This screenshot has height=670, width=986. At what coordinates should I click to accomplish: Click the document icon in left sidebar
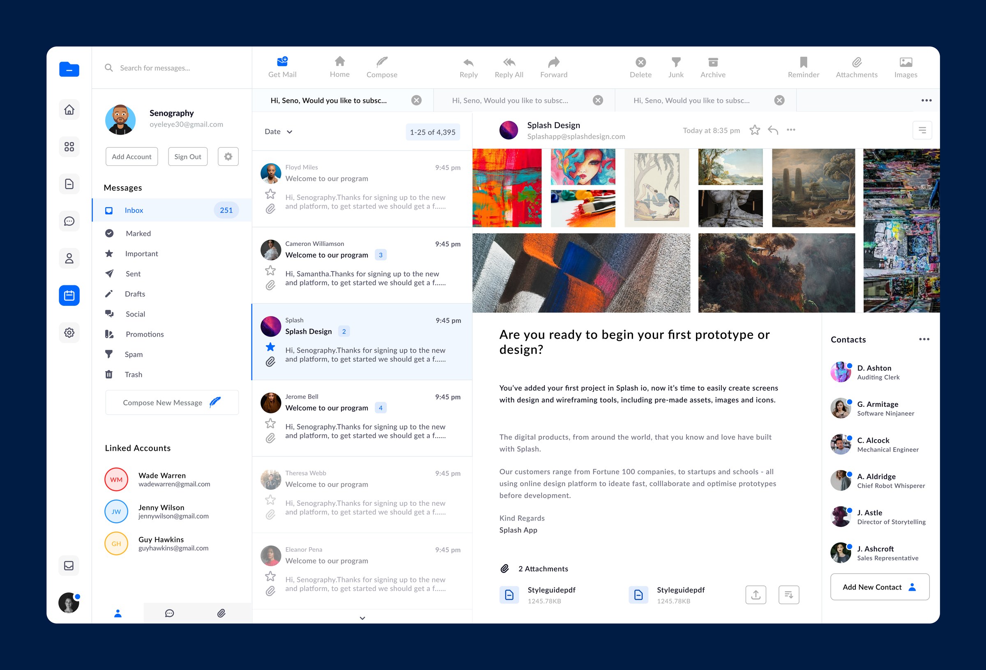click(69, 184)
